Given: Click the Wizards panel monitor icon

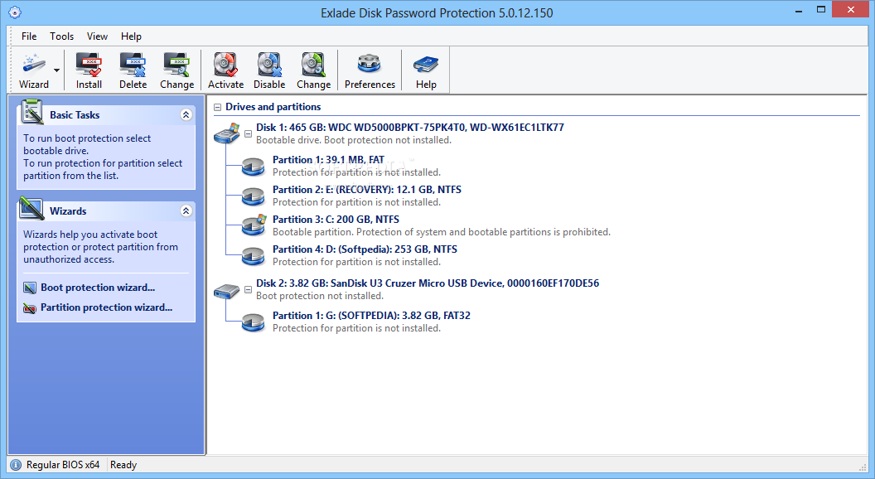Looking at the screenshot, I should (31, 208).
